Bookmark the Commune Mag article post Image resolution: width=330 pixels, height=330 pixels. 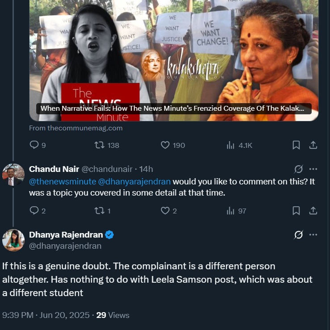coord(296,145)
